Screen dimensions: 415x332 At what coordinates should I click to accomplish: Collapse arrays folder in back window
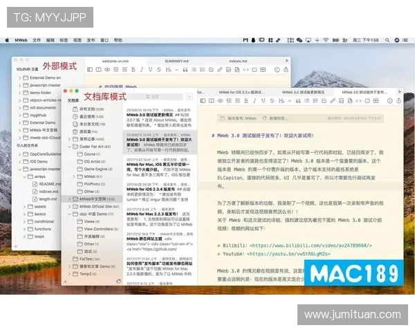tap(24, 176)
